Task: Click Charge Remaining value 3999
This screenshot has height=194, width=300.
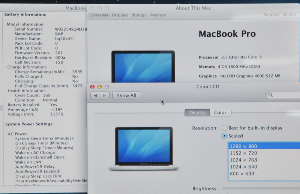Action: [x=77, y=72]
